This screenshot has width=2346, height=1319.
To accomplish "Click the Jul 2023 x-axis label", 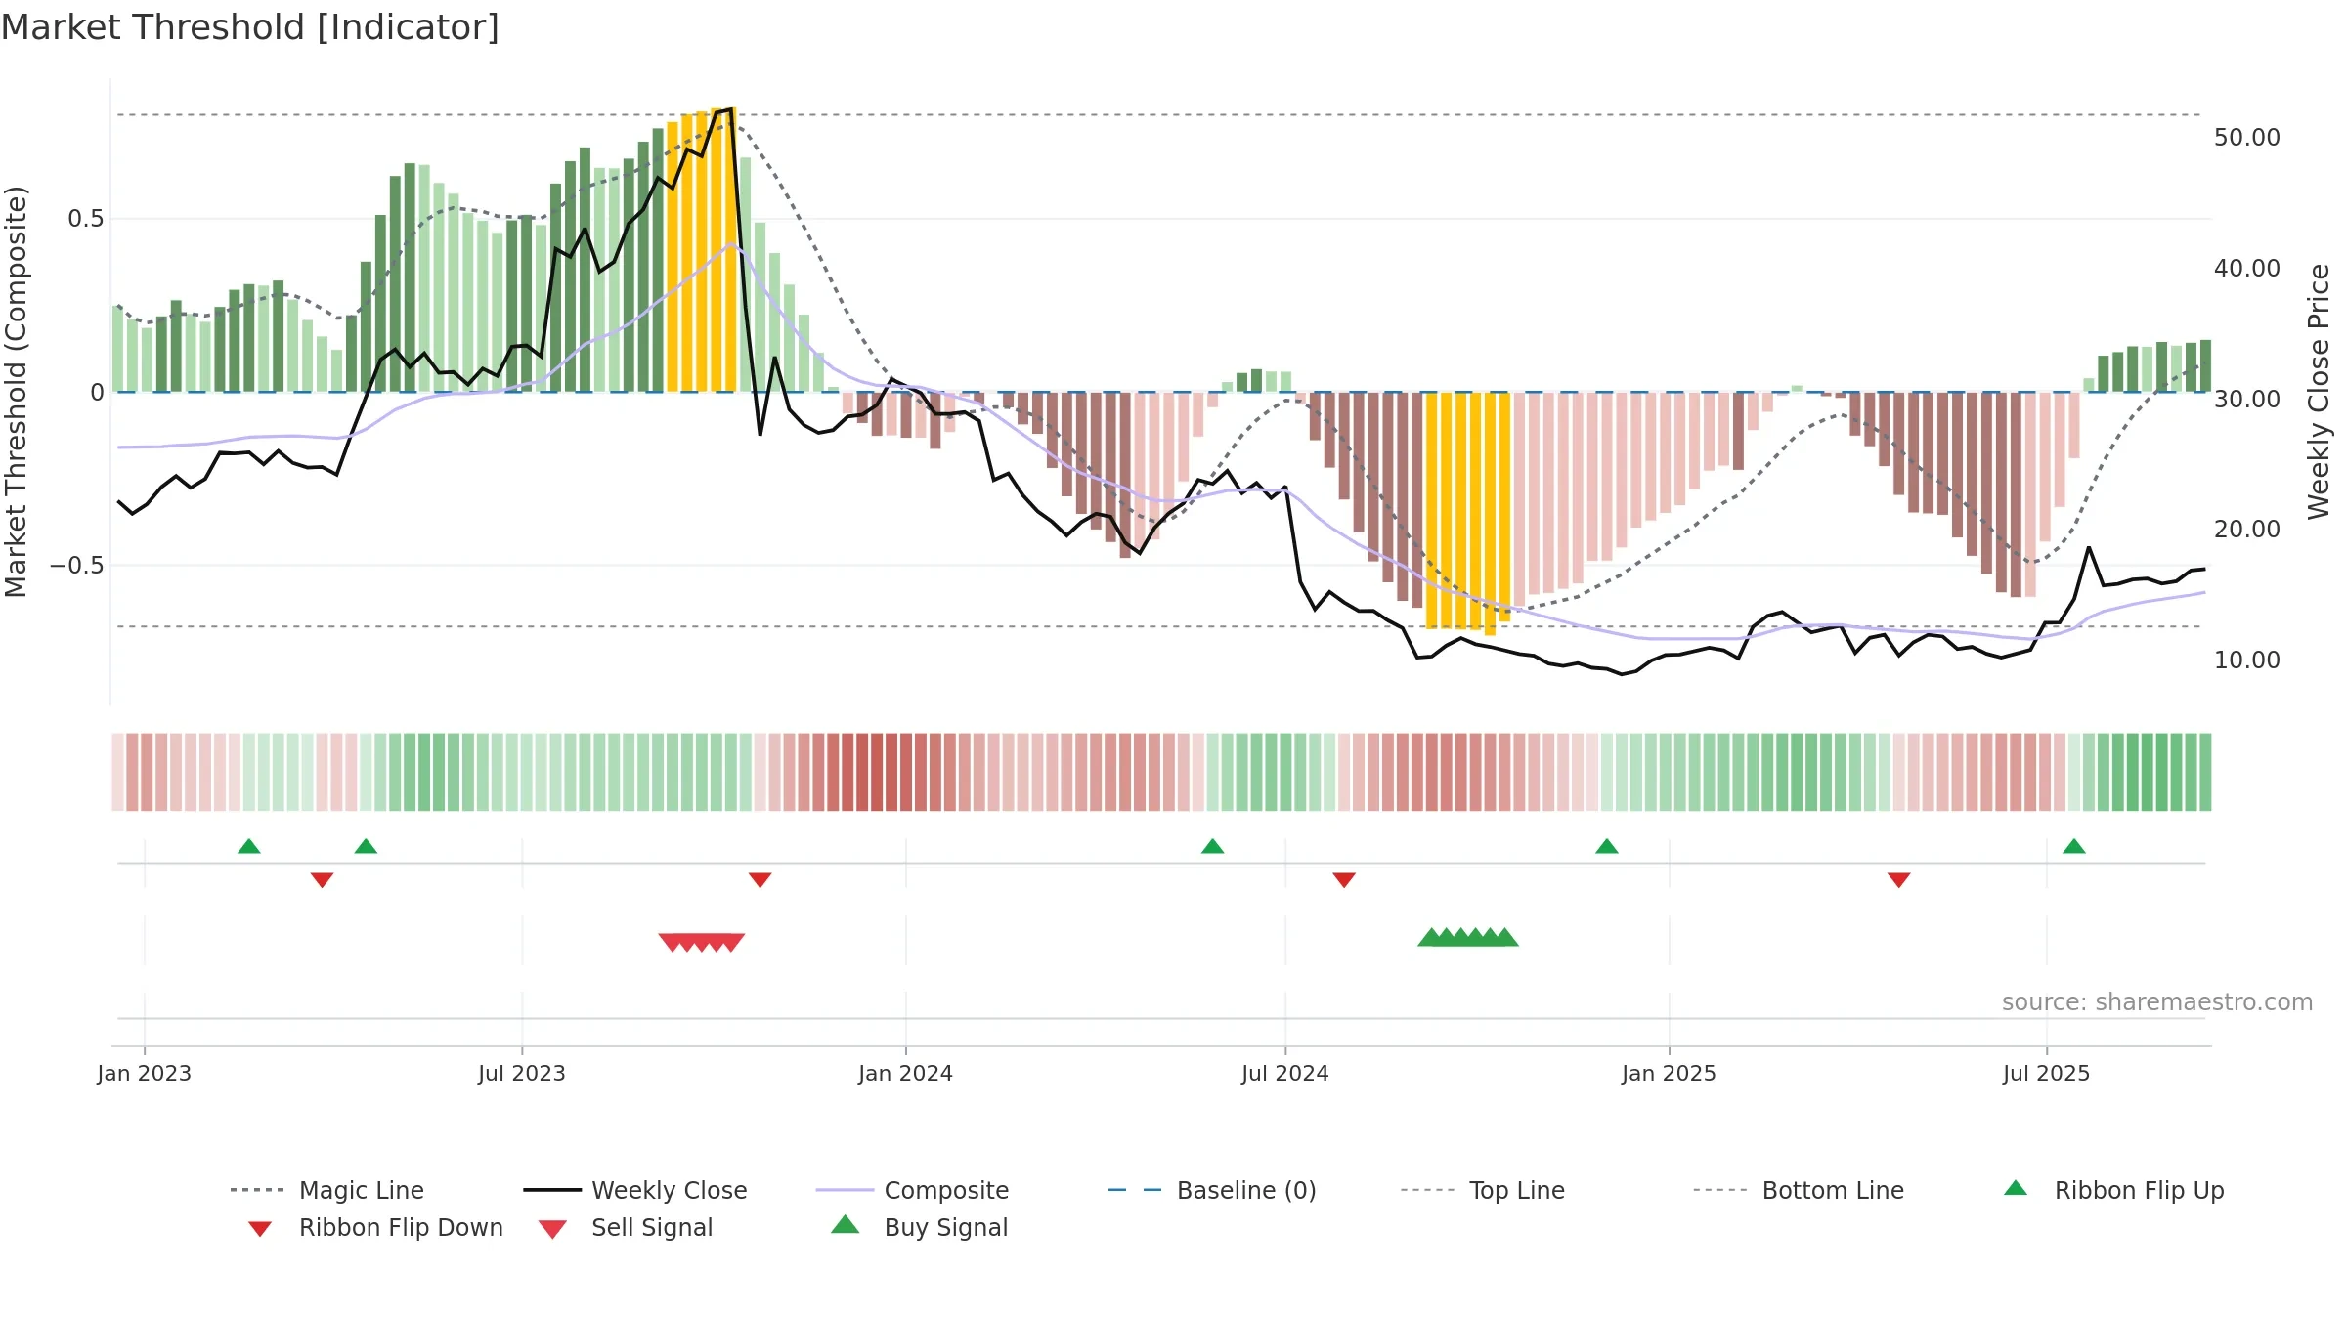I will [x=522, y=1074].
